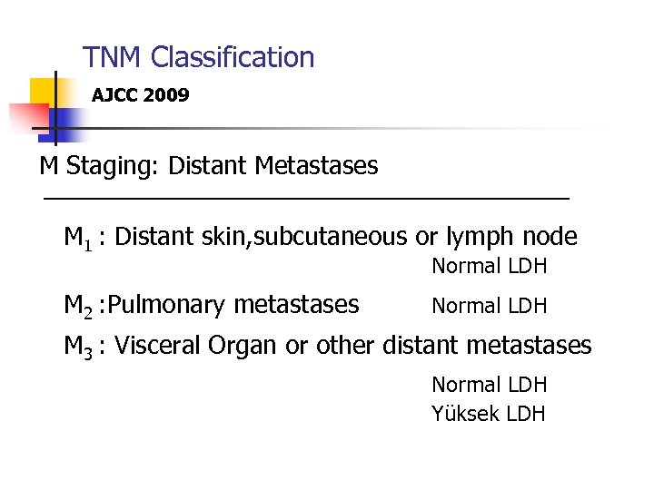
Task: Click "Normal LDH" below the M1 line
Action: [490, 266]
